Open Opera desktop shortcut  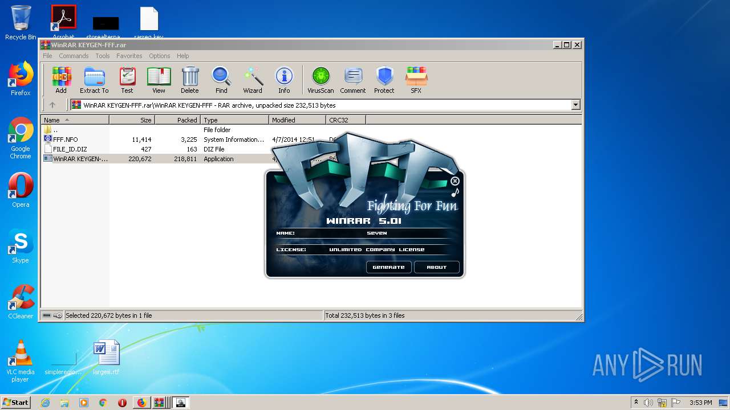(x=21, y=190)
